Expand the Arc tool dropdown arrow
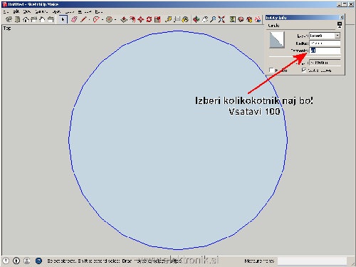This screenshot has height=267, width=356. 103,20
